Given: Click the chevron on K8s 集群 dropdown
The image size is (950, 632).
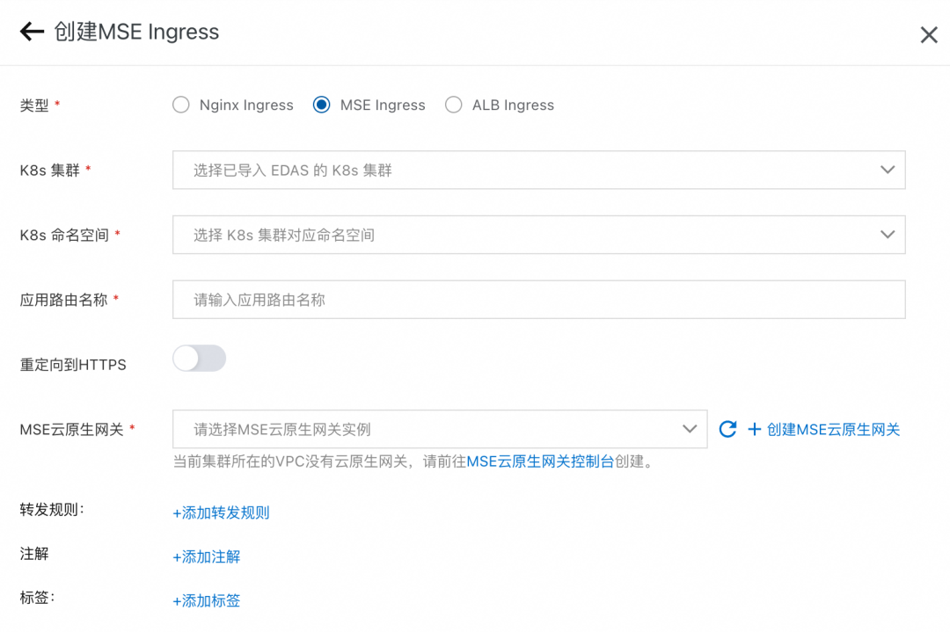Looking at the screenshot, I should point(888,170).
